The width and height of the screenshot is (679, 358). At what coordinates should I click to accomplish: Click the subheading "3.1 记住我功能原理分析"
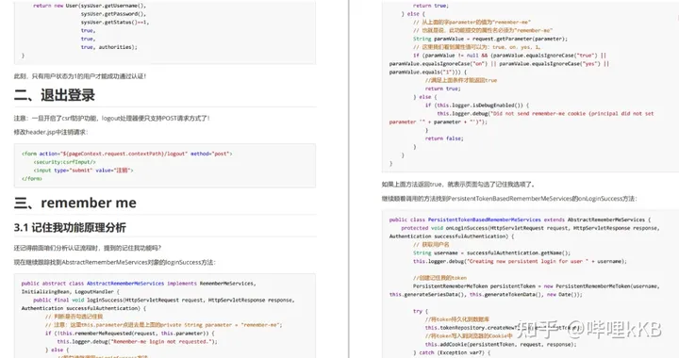click(70, 227)
